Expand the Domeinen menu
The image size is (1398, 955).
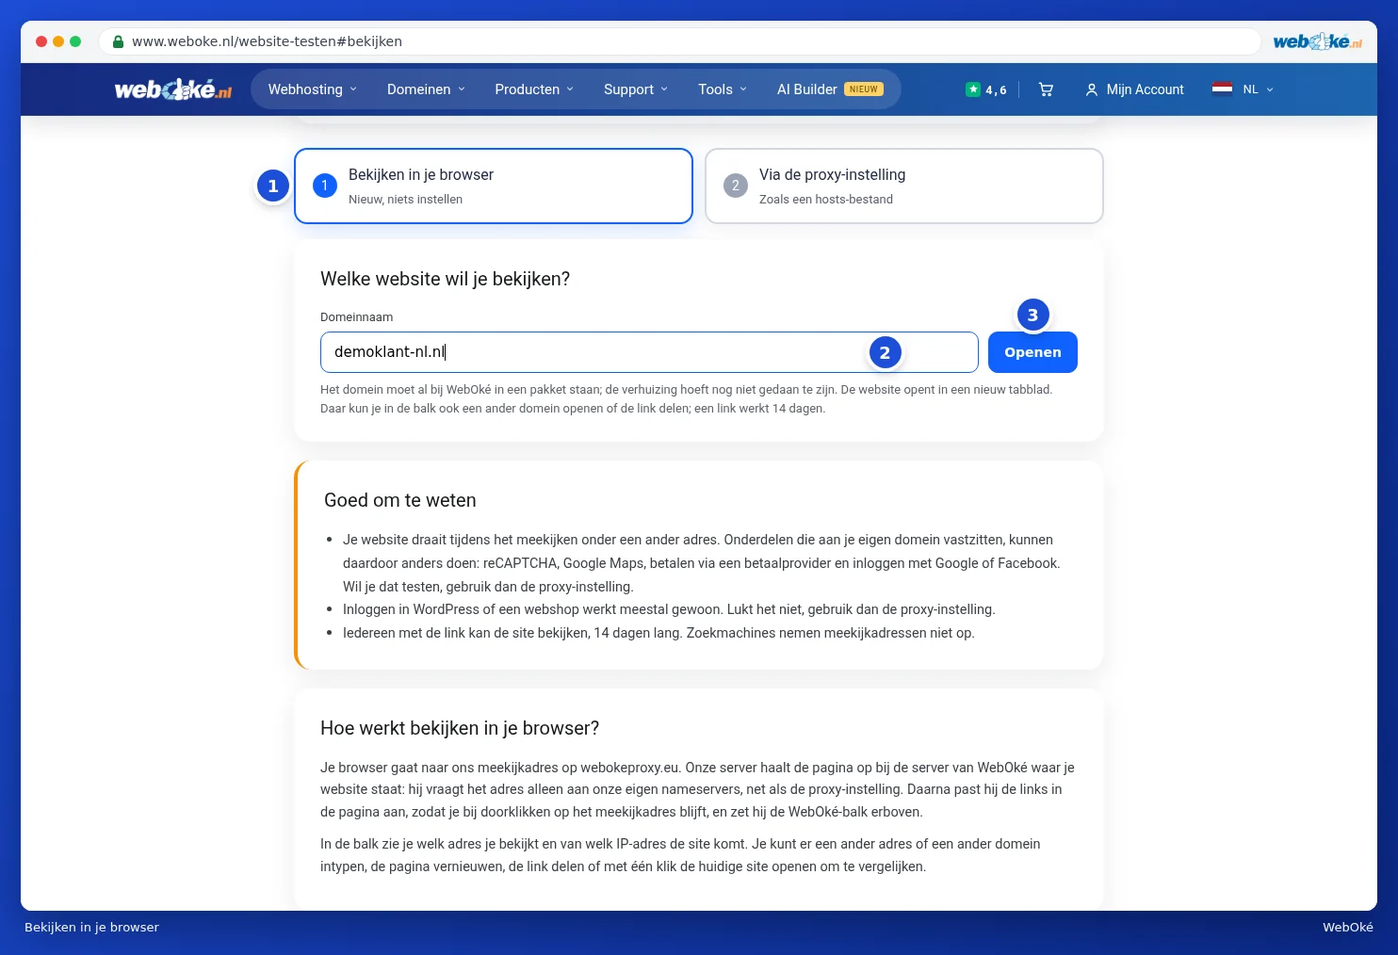(x=426, y=89)
